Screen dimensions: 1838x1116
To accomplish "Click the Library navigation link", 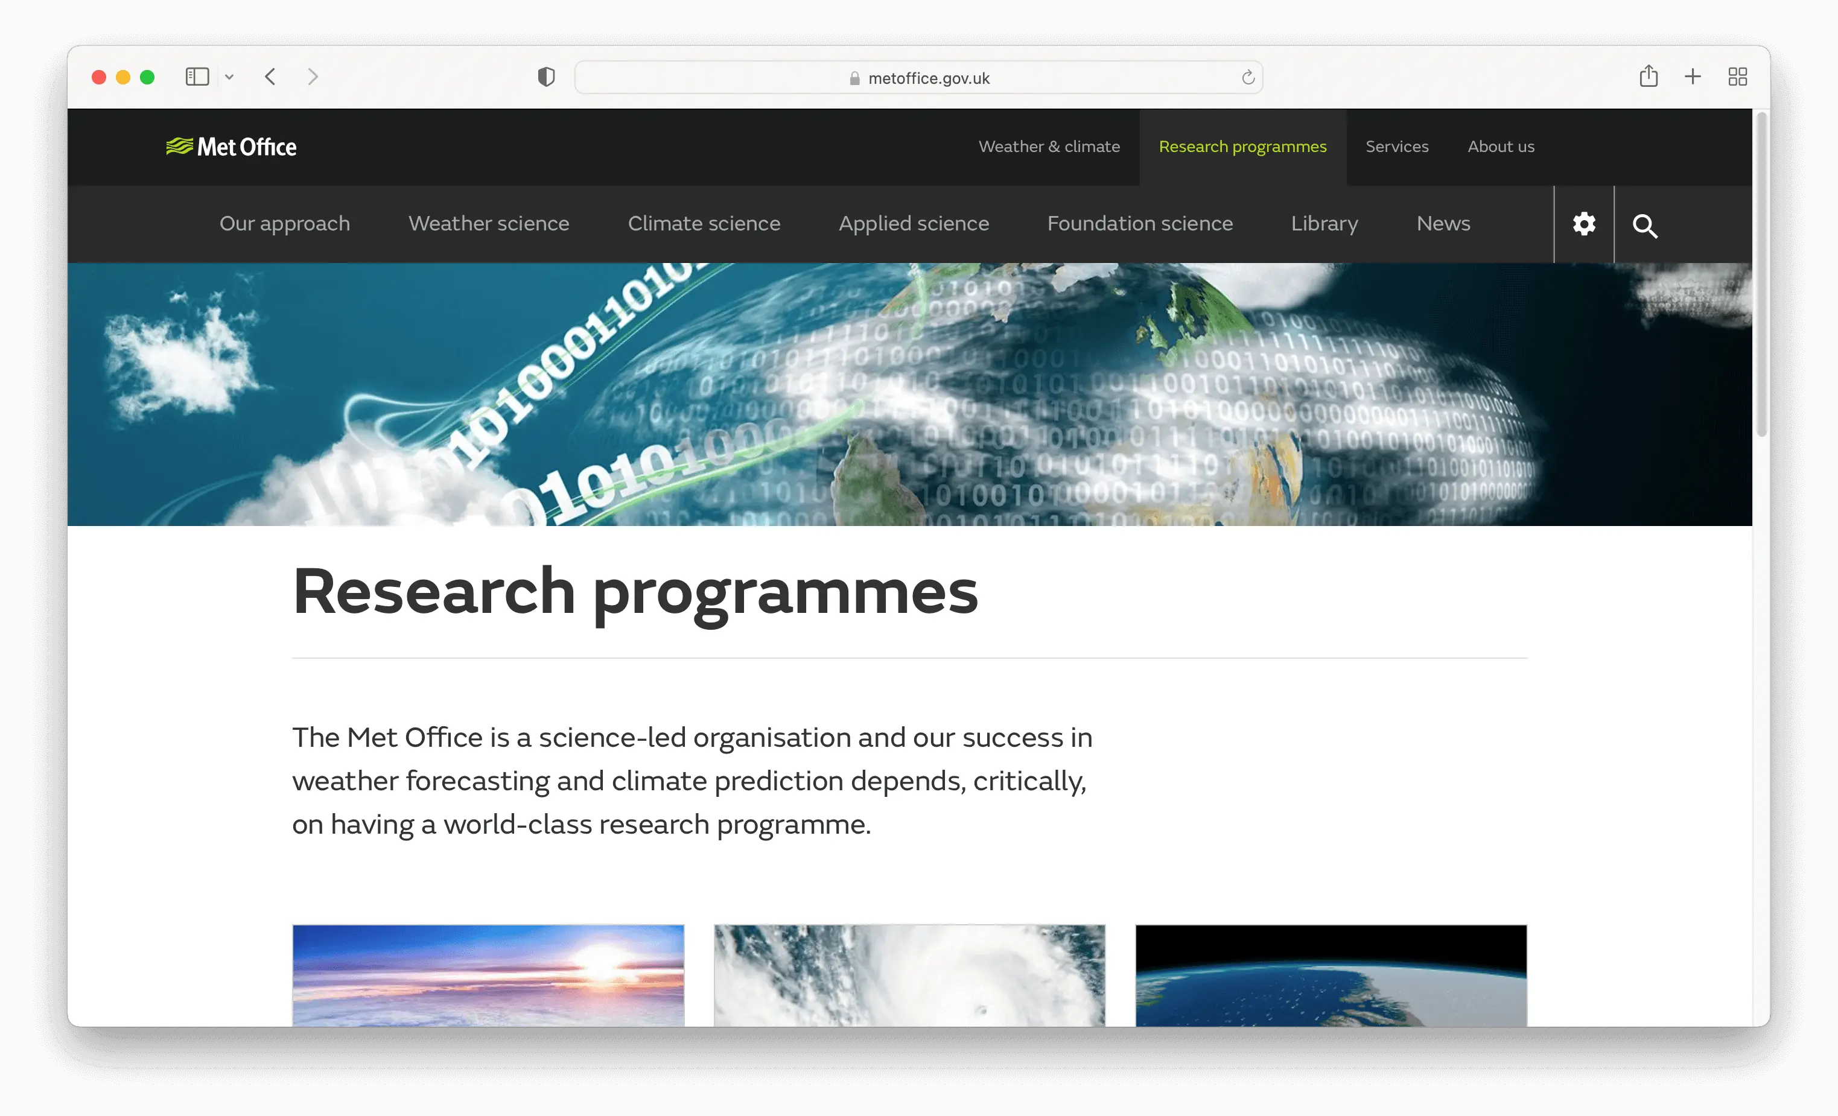I will tap(1324, 223).
